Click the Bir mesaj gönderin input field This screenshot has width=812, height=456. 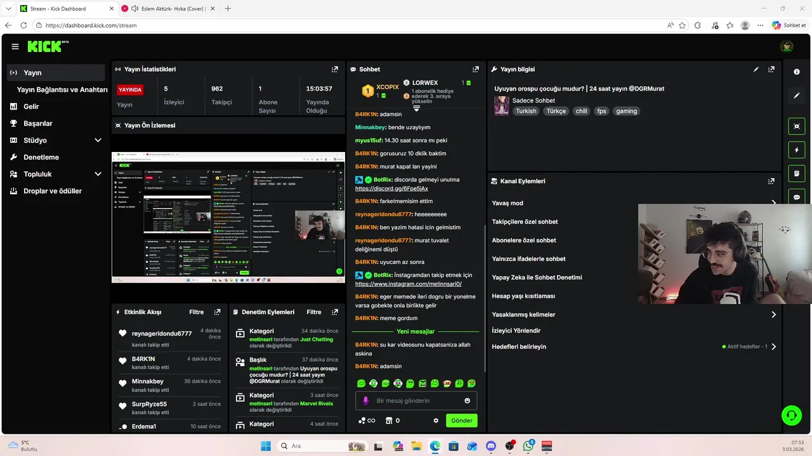coord(416,401)
